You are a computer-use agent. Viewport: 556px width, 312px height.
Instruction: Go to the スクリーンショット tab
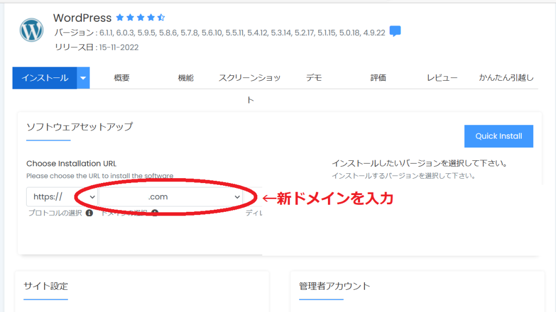(x=250, y=78)
